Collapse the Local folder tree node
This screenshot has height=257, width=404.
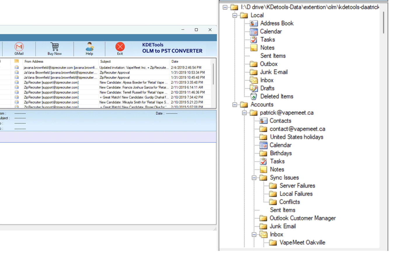point(235,15)
